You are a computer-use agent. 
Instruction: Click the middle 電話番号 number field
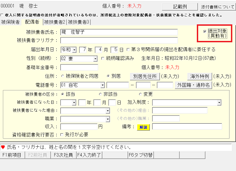[143, 85]
